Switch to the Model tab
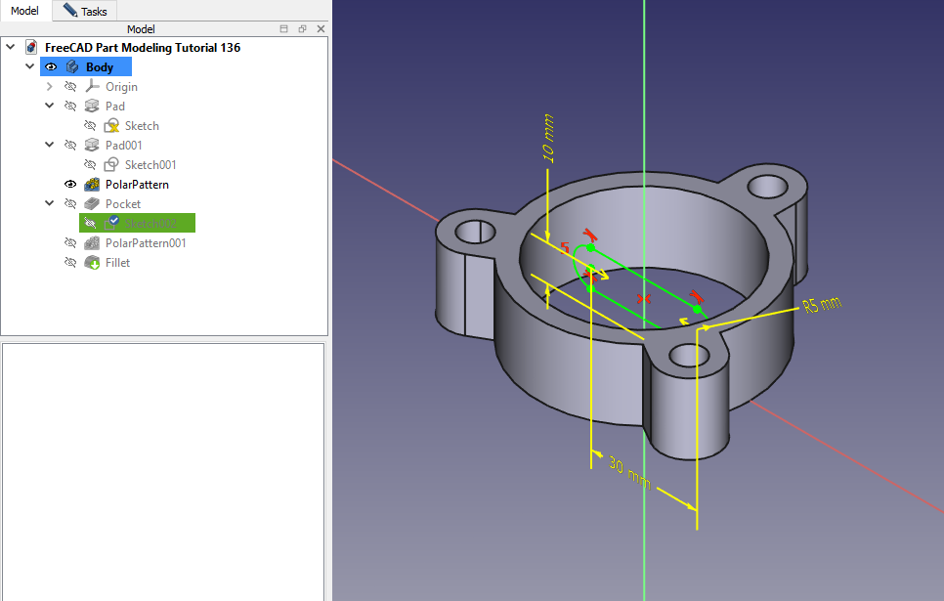 [24, 11]
